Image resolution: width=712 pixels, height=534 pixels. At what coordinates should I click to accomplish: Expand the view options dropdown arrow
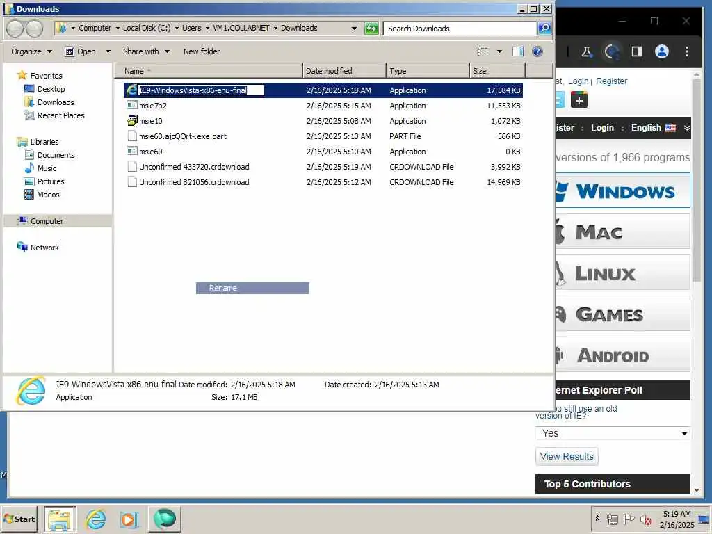(499, 51)
